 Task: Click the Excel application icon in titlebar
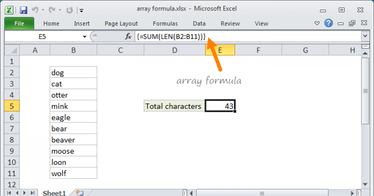click(x=9, y=10)
